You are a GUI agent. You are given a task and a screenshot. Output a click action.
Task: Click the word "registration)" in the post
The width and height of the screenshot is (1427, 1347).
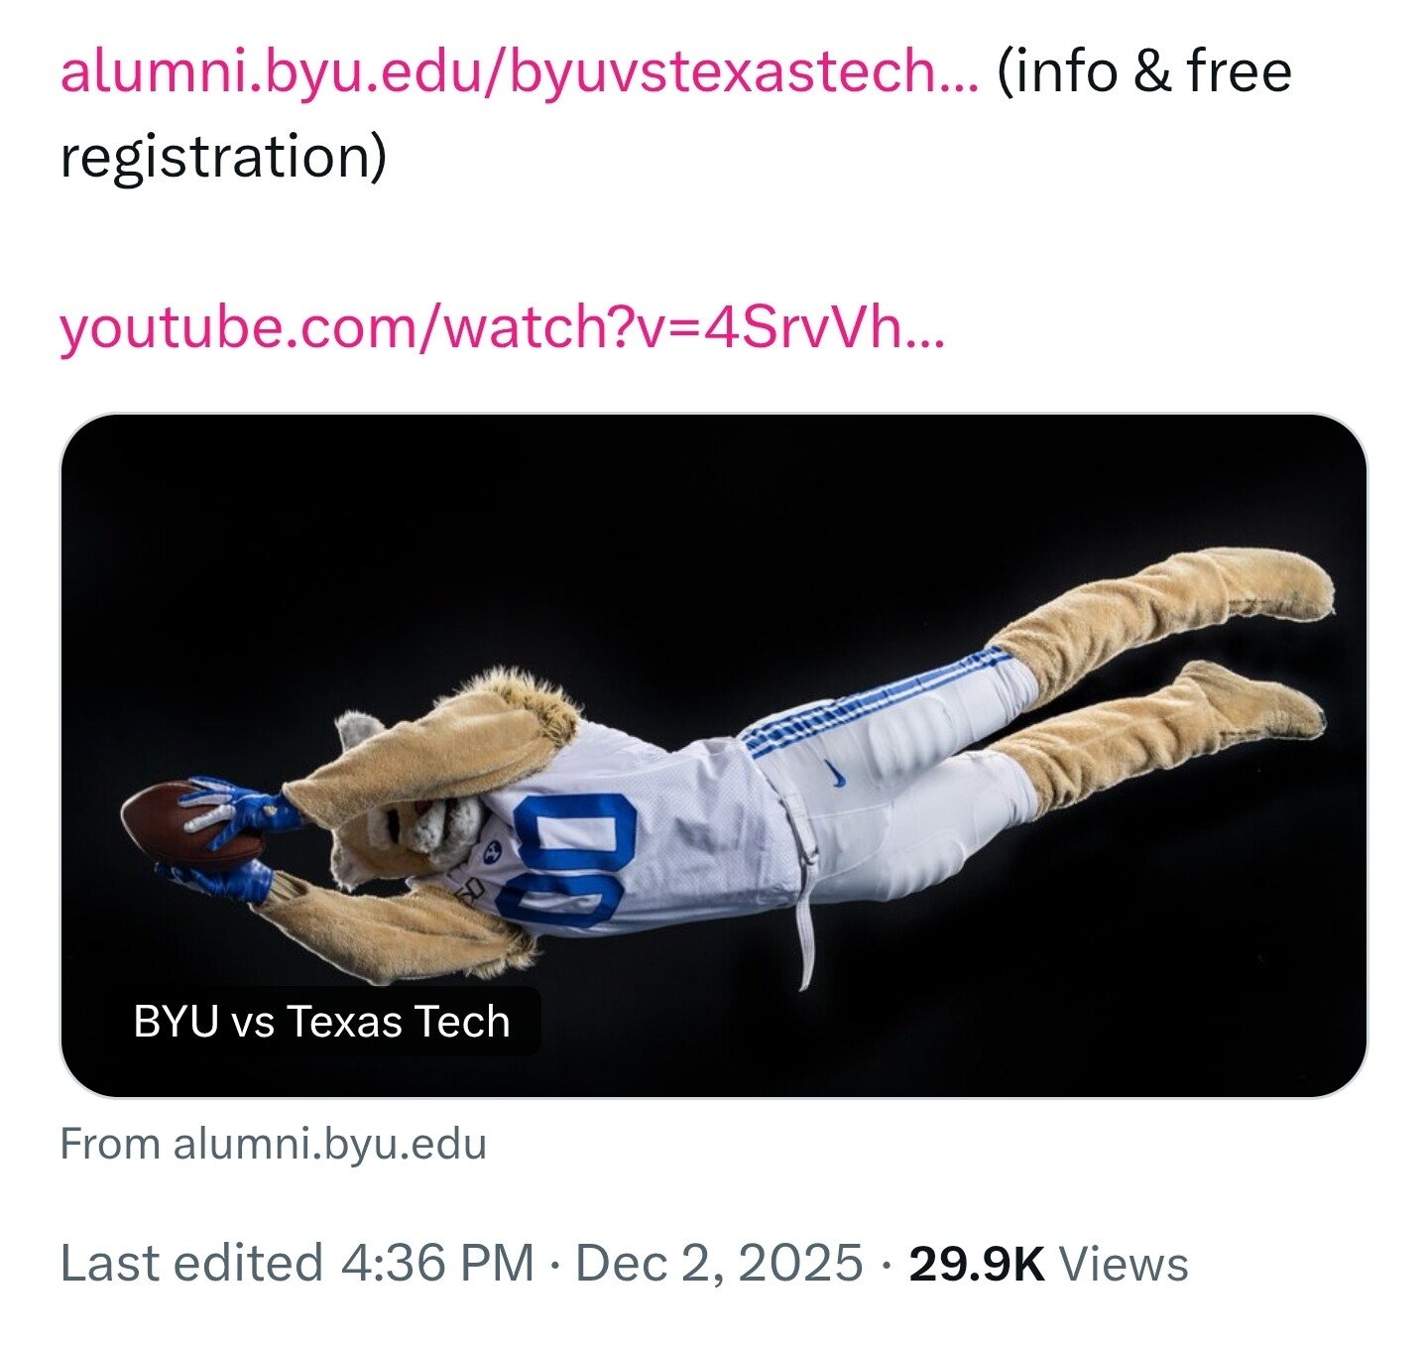[x=223, y=158]
